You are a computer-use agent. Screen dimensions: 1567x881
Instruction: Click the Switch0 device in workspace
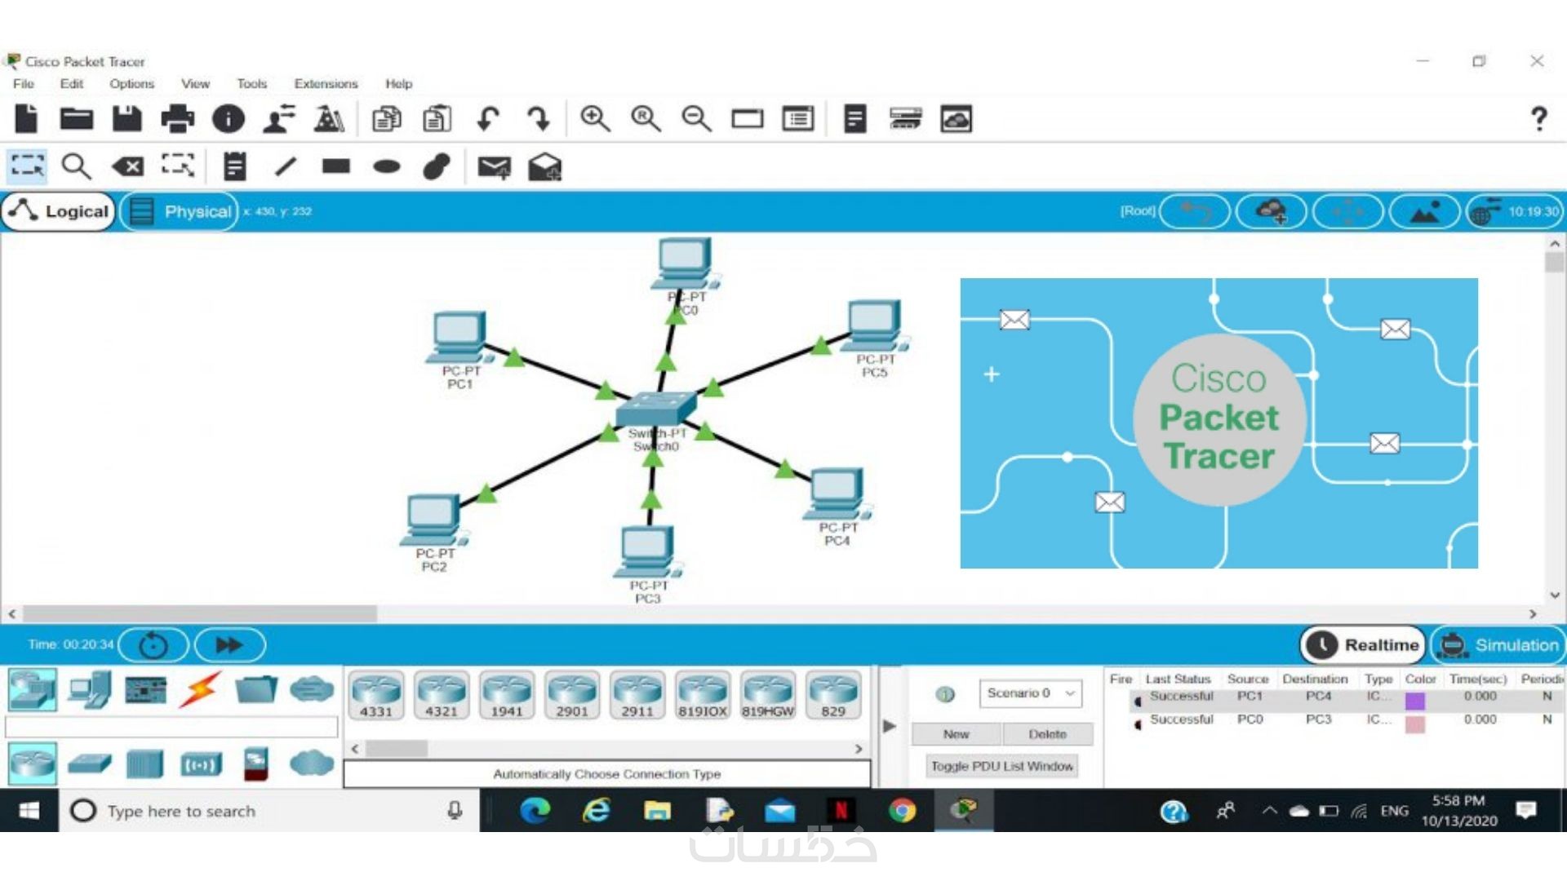click(655, 410)
